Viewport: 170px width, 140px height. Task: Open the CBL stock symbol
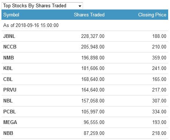coord(8,79)
